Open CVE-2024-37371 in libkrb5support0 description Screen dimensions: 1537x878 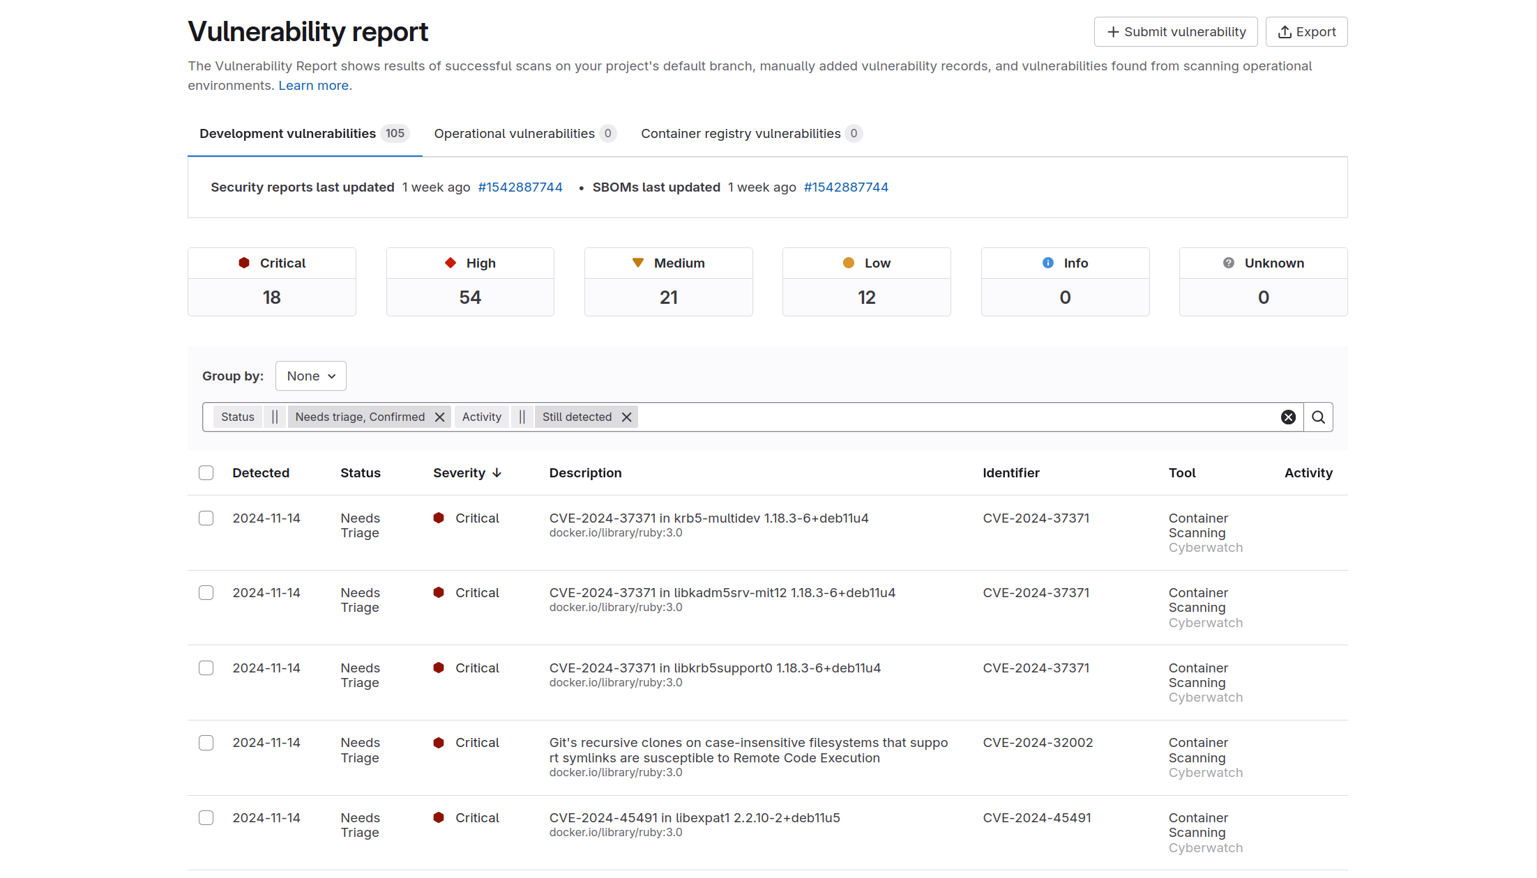click(x=715, y=668)
